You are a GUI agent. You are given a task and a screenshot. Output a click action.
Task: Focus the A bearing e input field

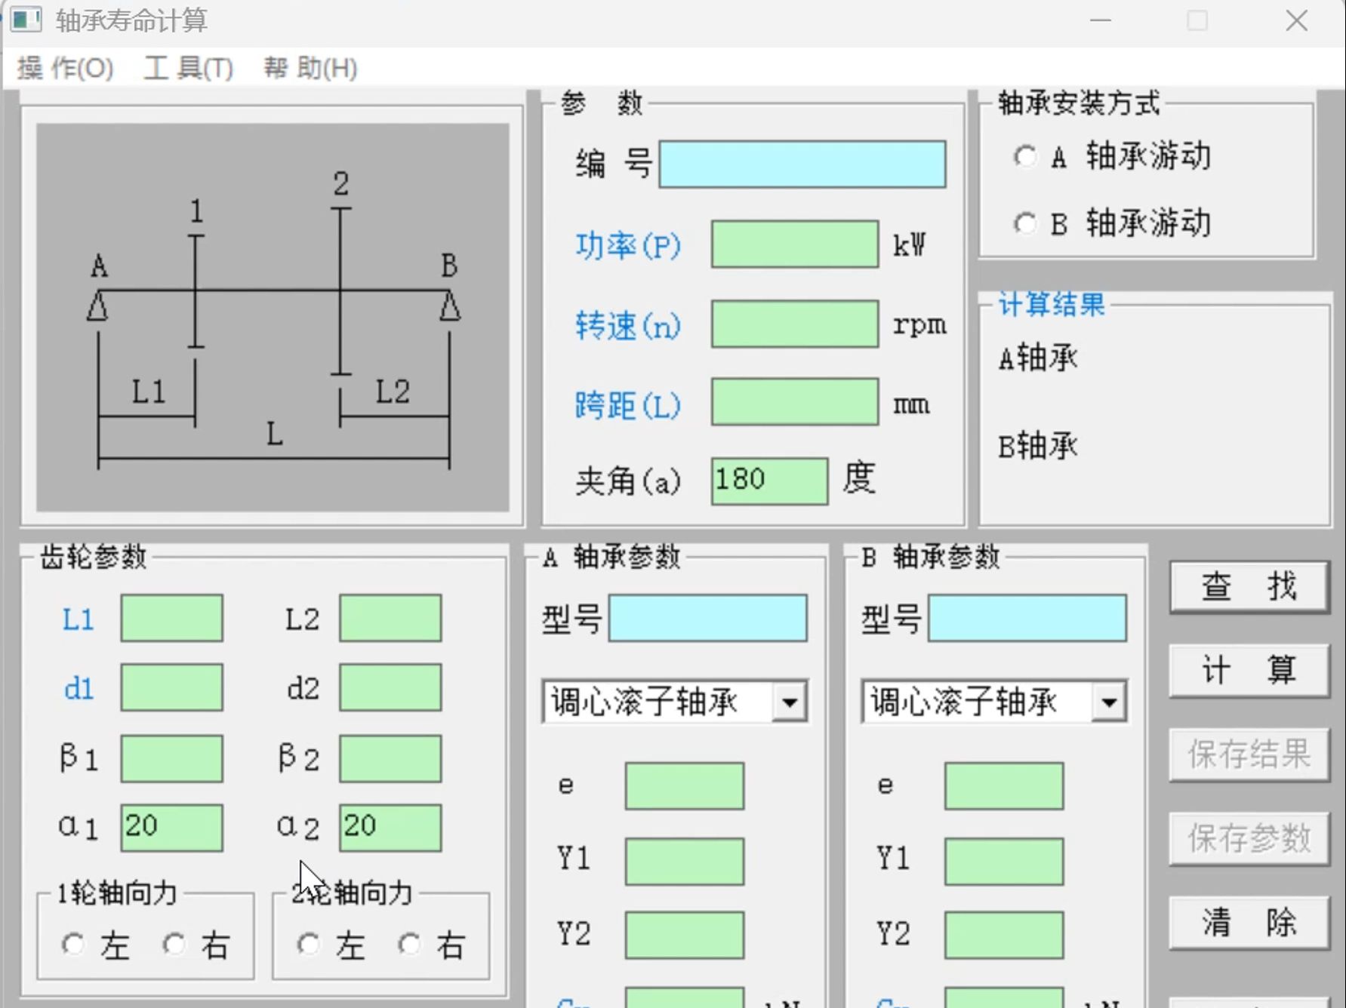[685, 786]
